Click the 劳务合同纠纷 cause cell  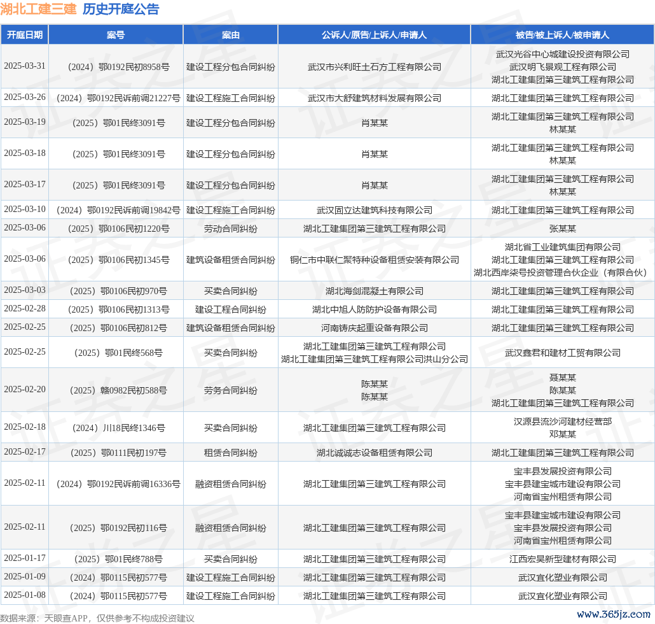pyautogui.click(x=231, y=390)
